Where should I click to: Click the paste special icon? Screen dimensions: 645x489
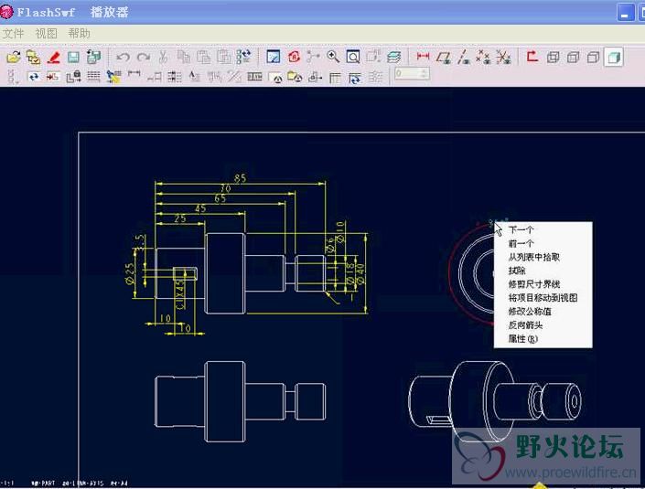tap(224, 57)
